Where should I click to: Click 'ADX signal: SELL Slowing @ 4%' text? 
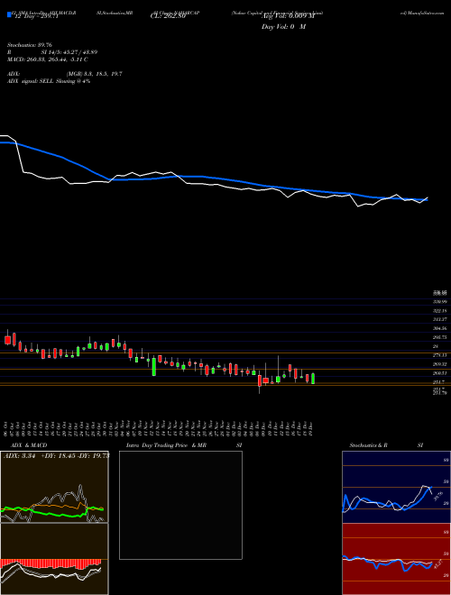[49, 81]
